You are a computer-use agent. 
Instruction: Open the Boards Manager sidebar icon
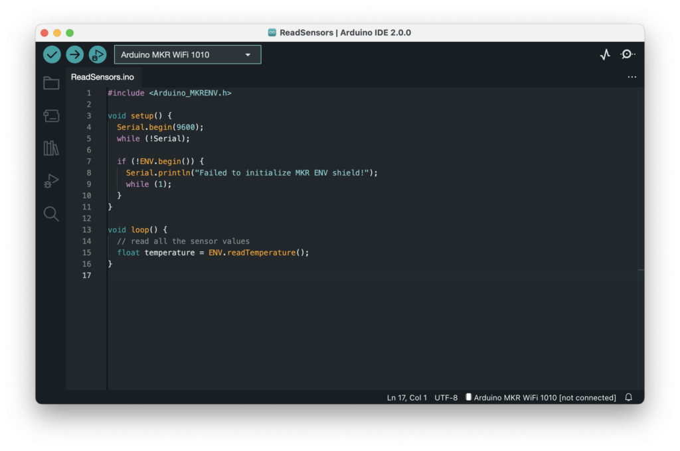point(51,115)
